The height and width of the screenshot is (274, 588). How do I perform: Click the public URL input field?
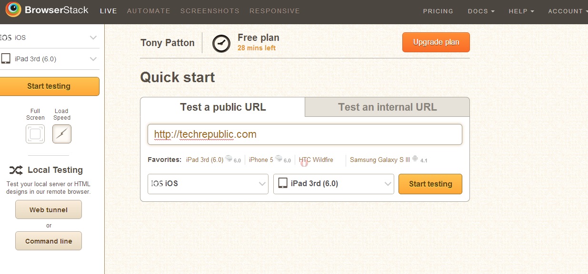pos(305,134)
